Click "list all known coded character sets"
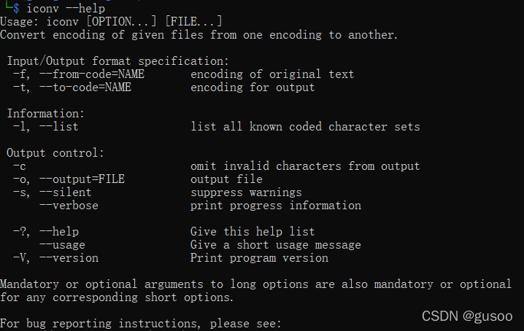 tap(305, 127)
